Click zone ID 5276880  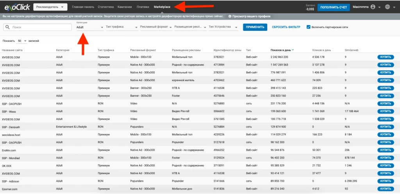pyautogui.click(x=219, y=104)
